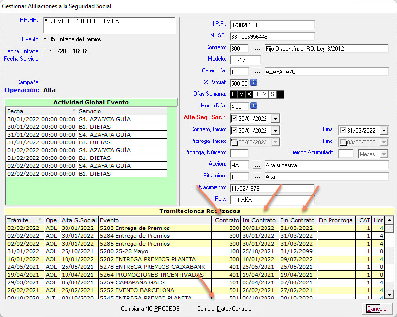Select row 5282 ENTREGA PREMIOS PLANETA

click(x=195, y=259)
